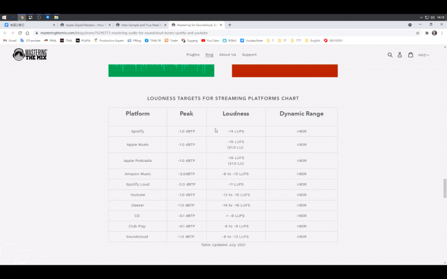Go forward to the next page
The height and width of the screenshot is (279, 447).
(13, 33)
